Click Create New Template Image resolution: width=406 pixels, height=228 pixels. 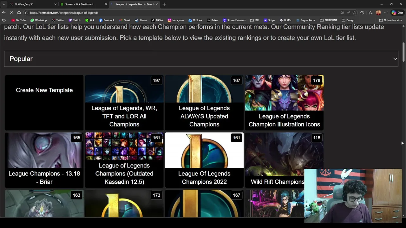44,103
